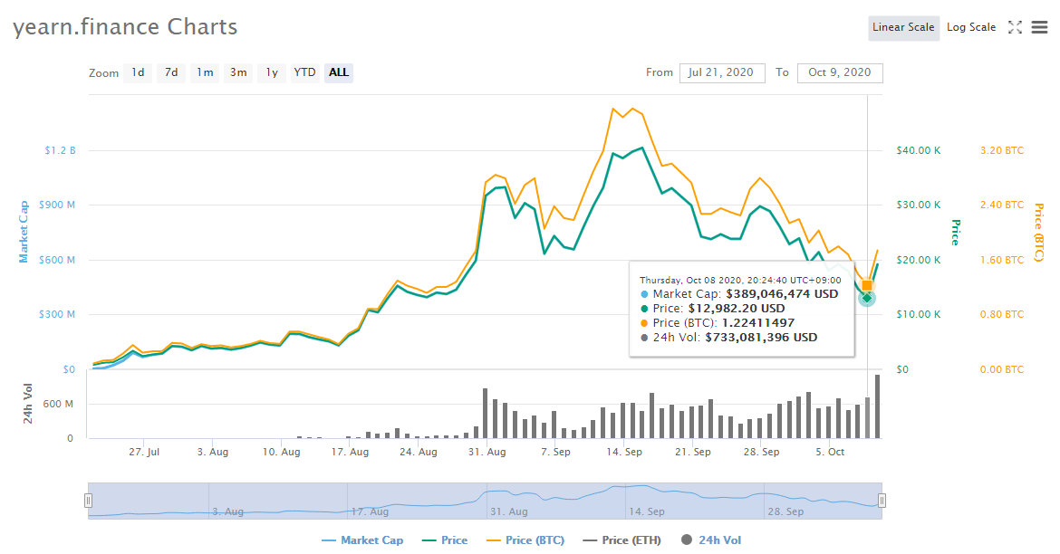Set zoom range to 1d
The image size is (1060, 554).
pos(138,72)
